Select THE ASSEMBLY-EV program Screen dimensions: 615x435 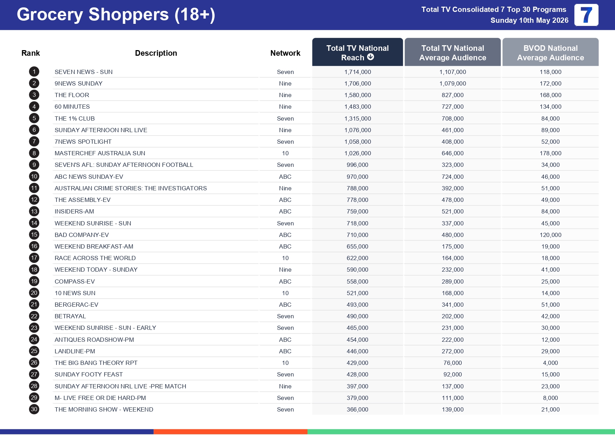[x=83, y=200]
